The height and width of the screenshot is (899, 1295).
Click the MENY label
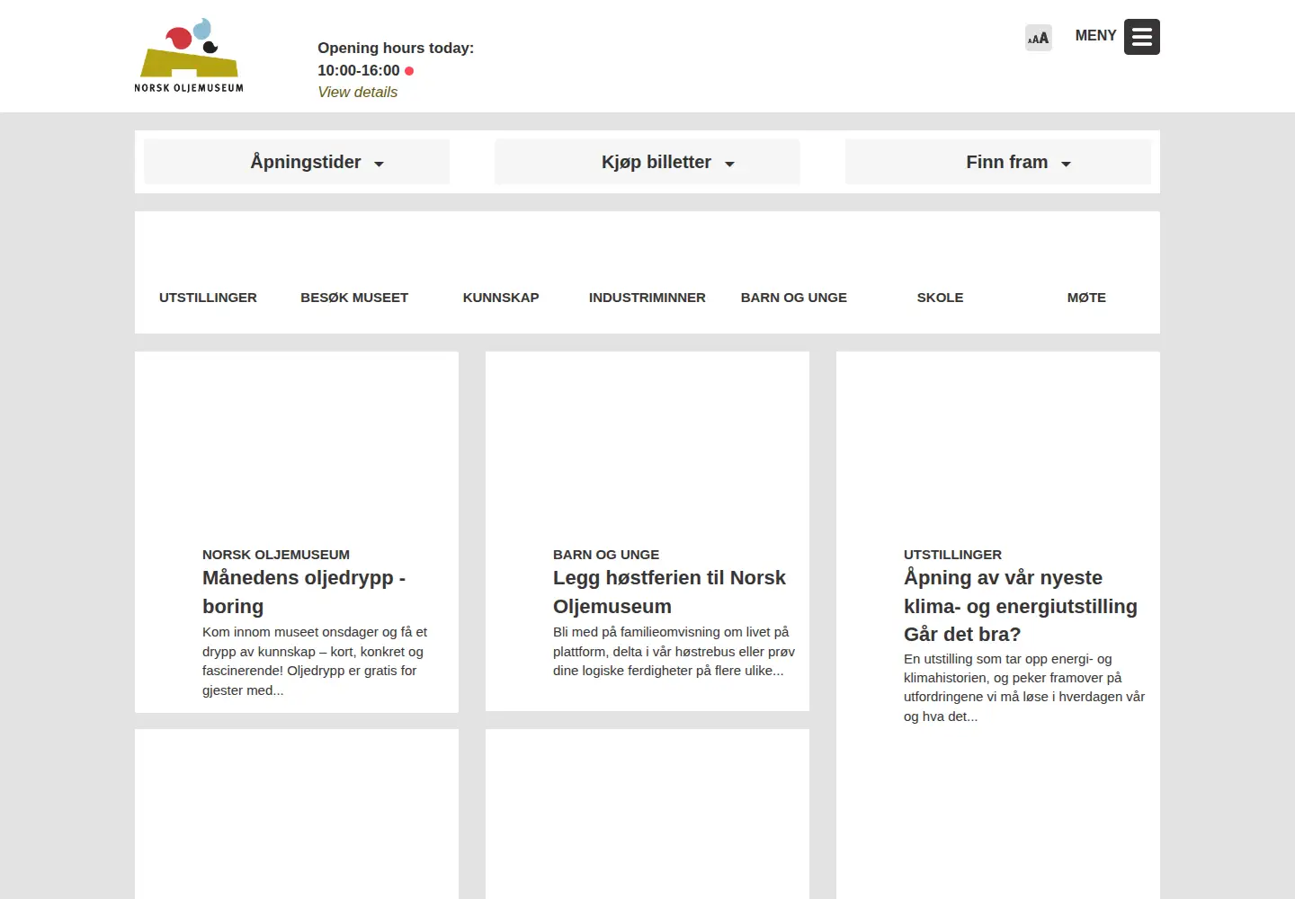click(x=1095, y=36)
